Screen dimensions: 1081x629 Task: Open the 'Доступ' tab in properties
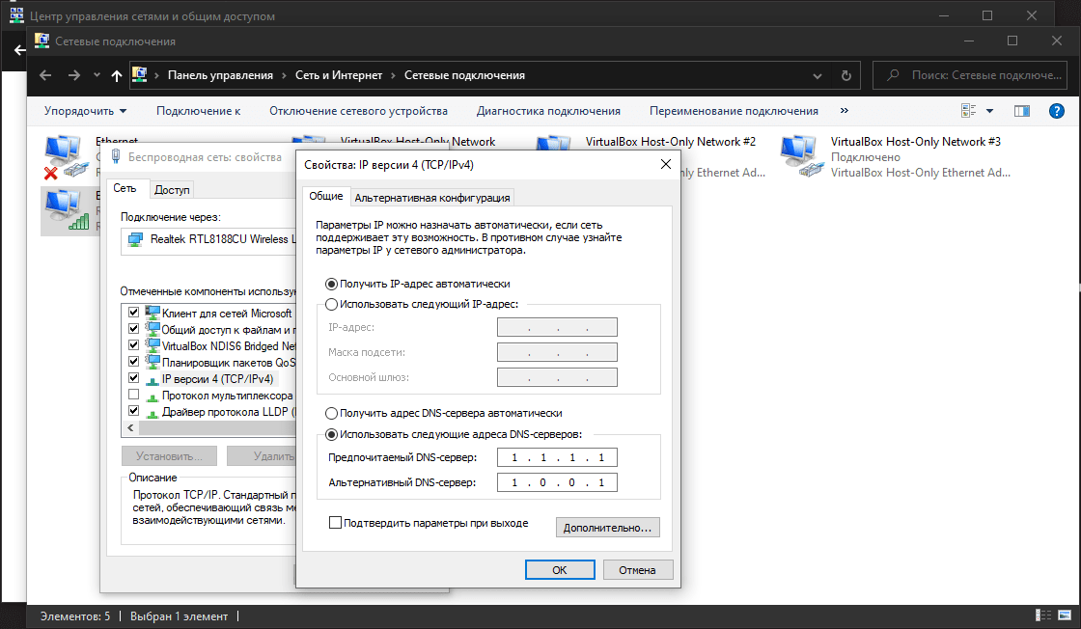[172, 190]
